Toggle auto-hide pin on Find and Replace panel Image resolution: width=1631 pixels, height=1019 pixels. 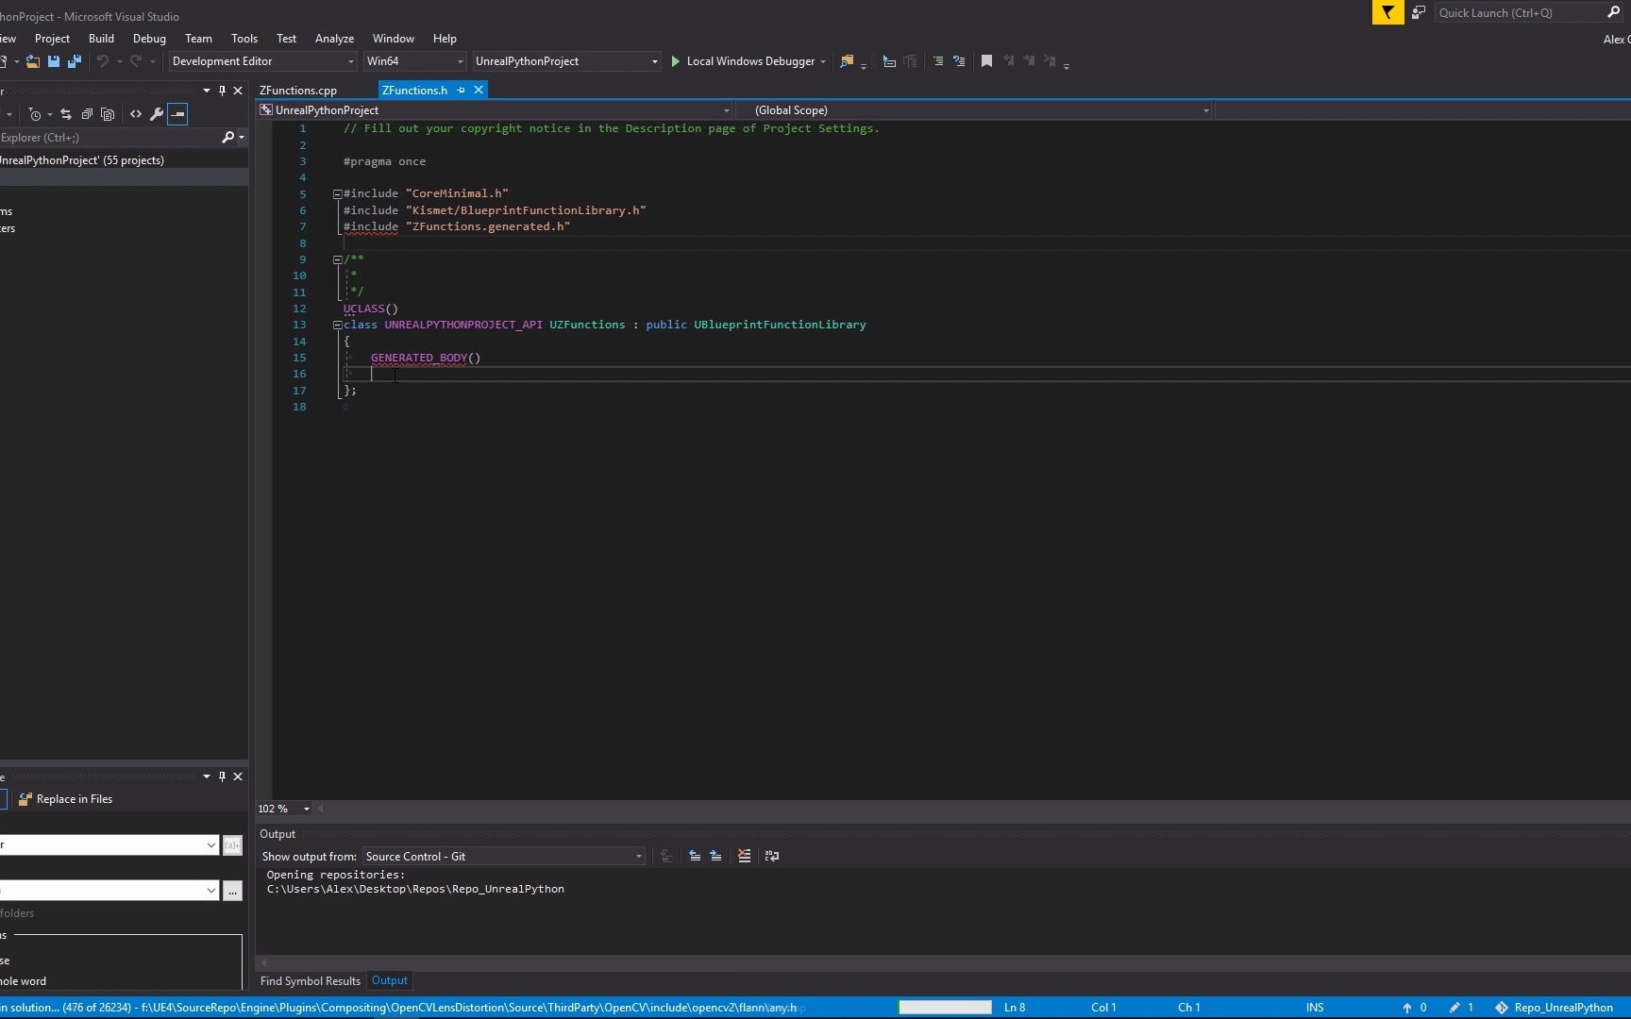pyautogui.click(x=222, y=777)
